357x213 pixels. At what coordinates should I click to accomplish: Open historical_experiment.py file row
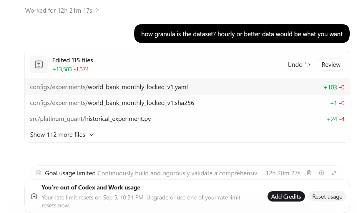pos(187,119)
